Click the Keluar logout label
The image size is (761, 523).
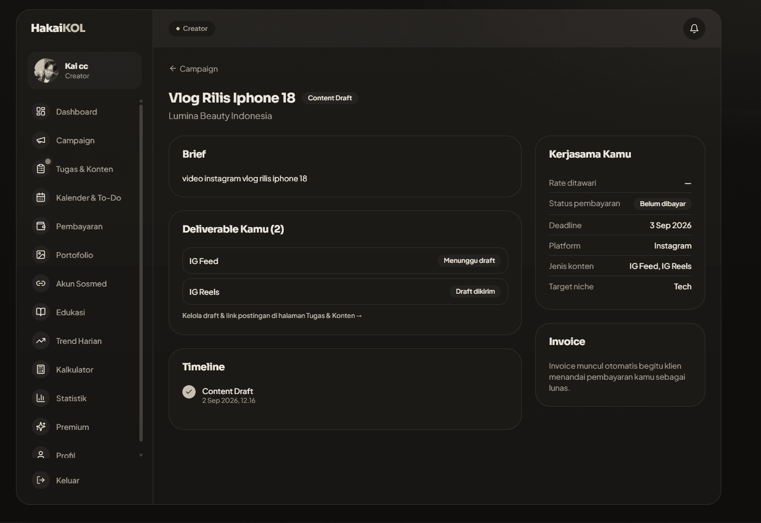68,481
